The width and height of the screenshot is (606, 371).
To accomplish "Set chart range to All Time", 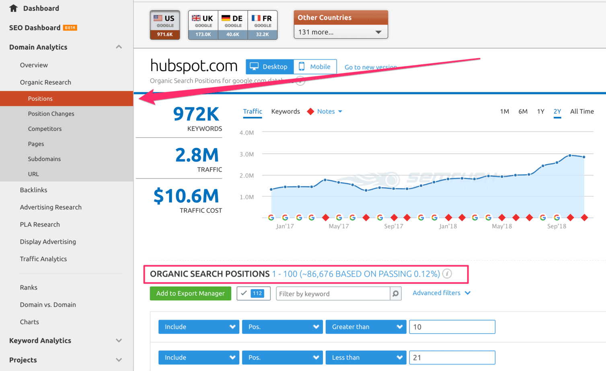I will [582, 111].
